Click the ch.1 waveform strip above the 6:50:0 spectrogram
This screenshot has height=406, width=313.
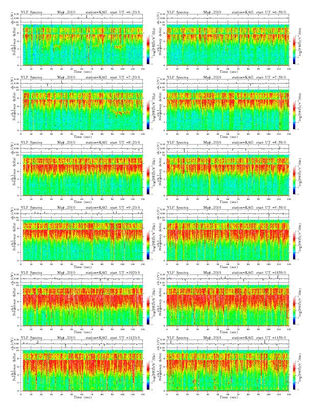pos(228,18)
